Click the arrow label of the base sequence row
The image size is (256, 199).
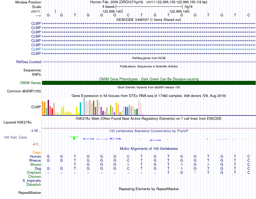point(38,16)
